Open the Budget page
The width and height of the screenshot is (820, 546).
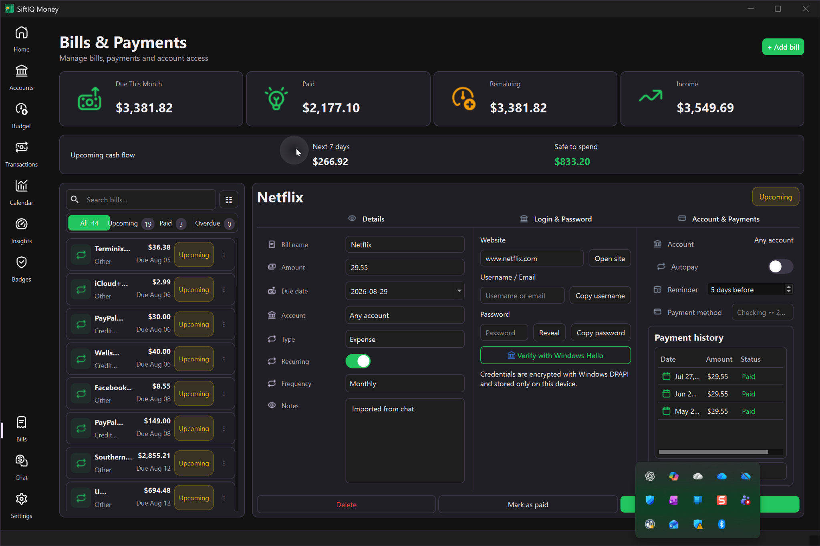[21, 116]
